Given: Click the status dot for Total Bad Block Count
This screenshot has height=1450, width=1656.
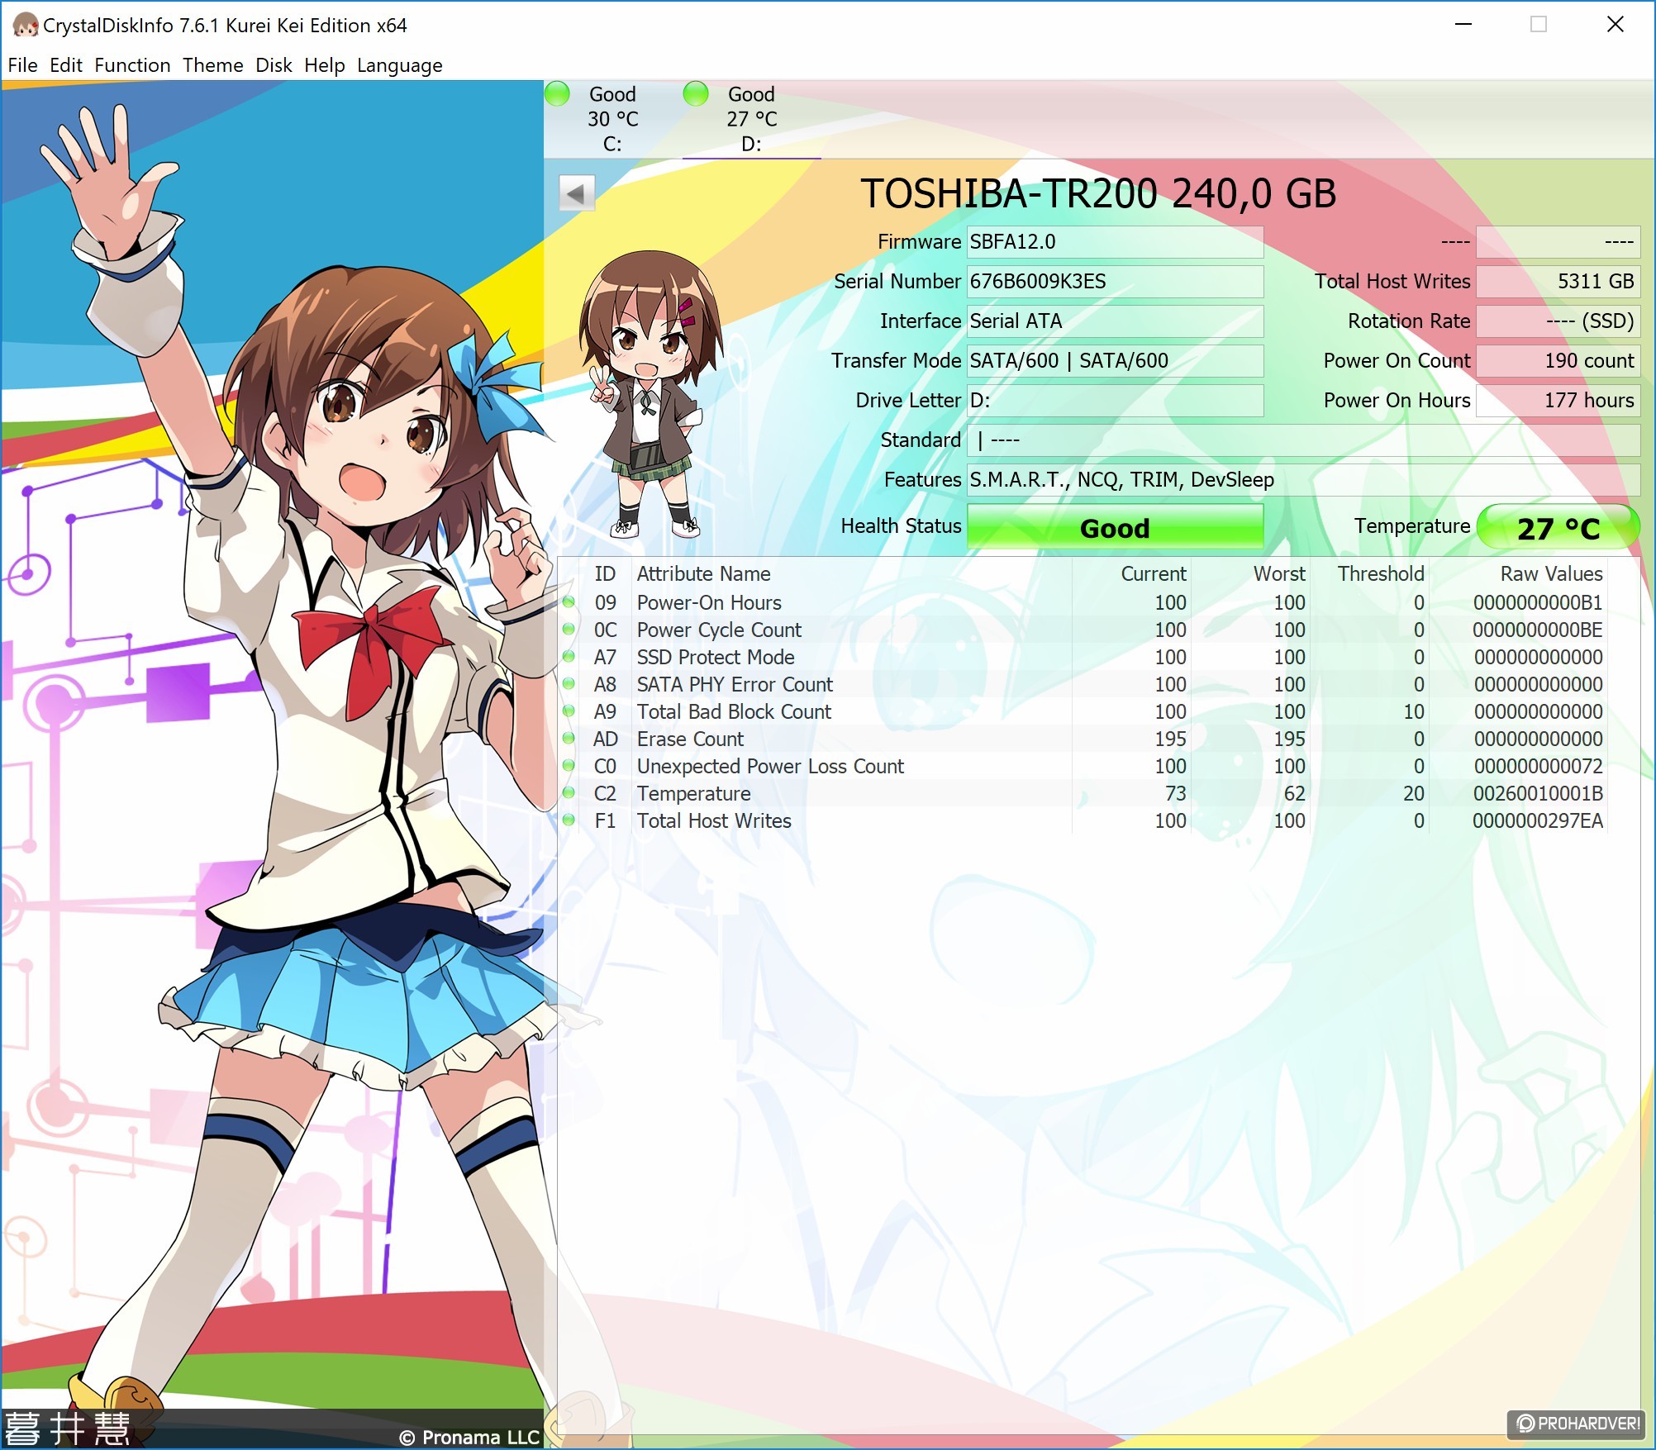Looking at the screenshot, I should pos(569,711).
